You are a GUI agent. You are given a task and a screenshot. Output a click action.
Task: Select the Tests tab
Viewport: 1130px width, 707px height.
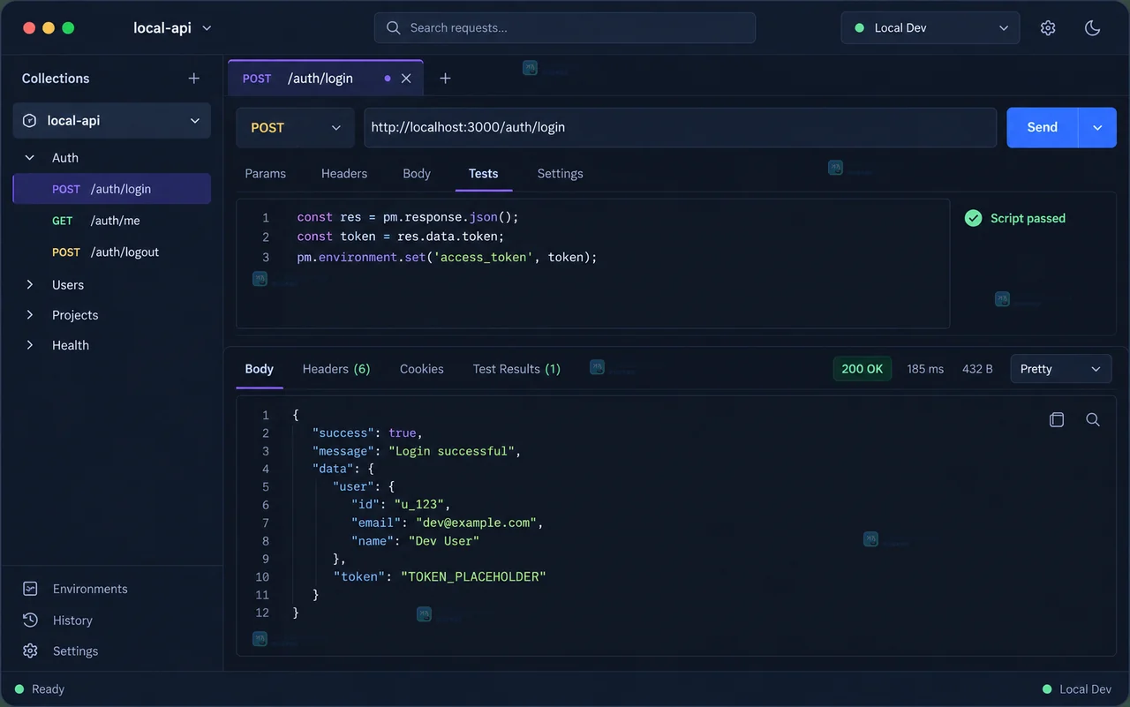coord(484,174)
